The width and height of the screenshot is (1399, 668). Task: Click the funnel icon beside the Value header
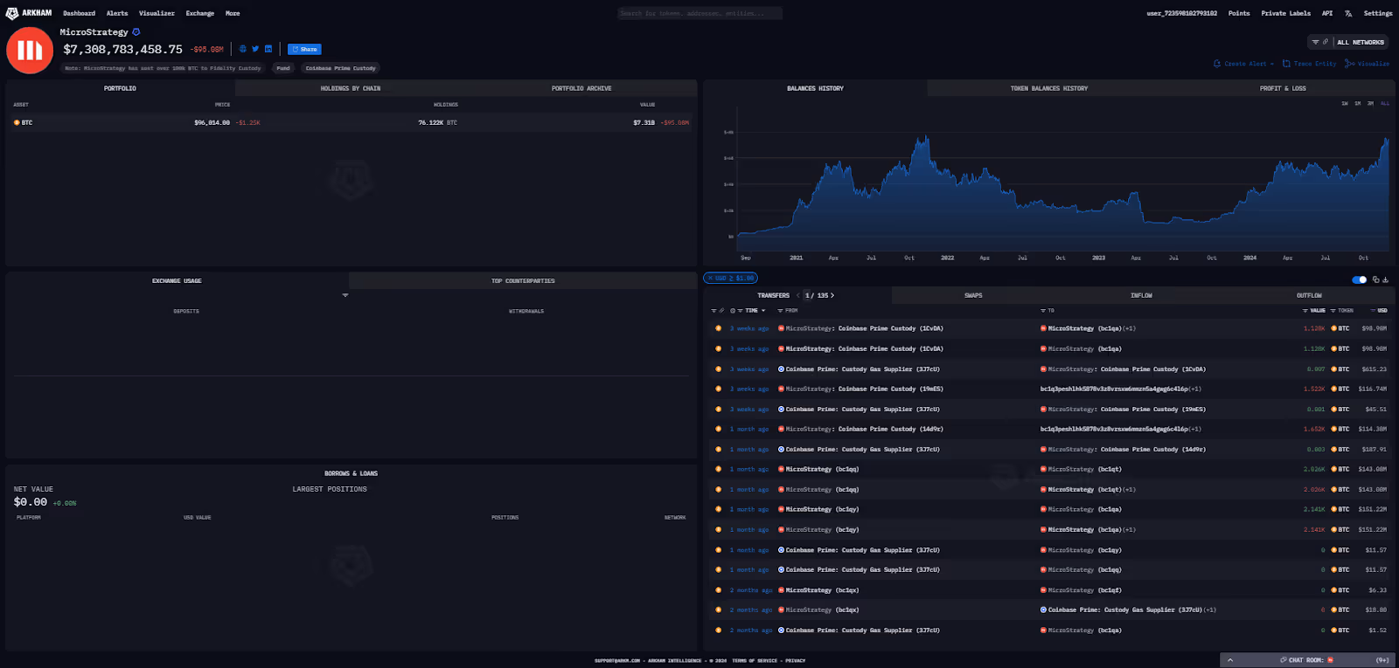(x=1305, y=311)
